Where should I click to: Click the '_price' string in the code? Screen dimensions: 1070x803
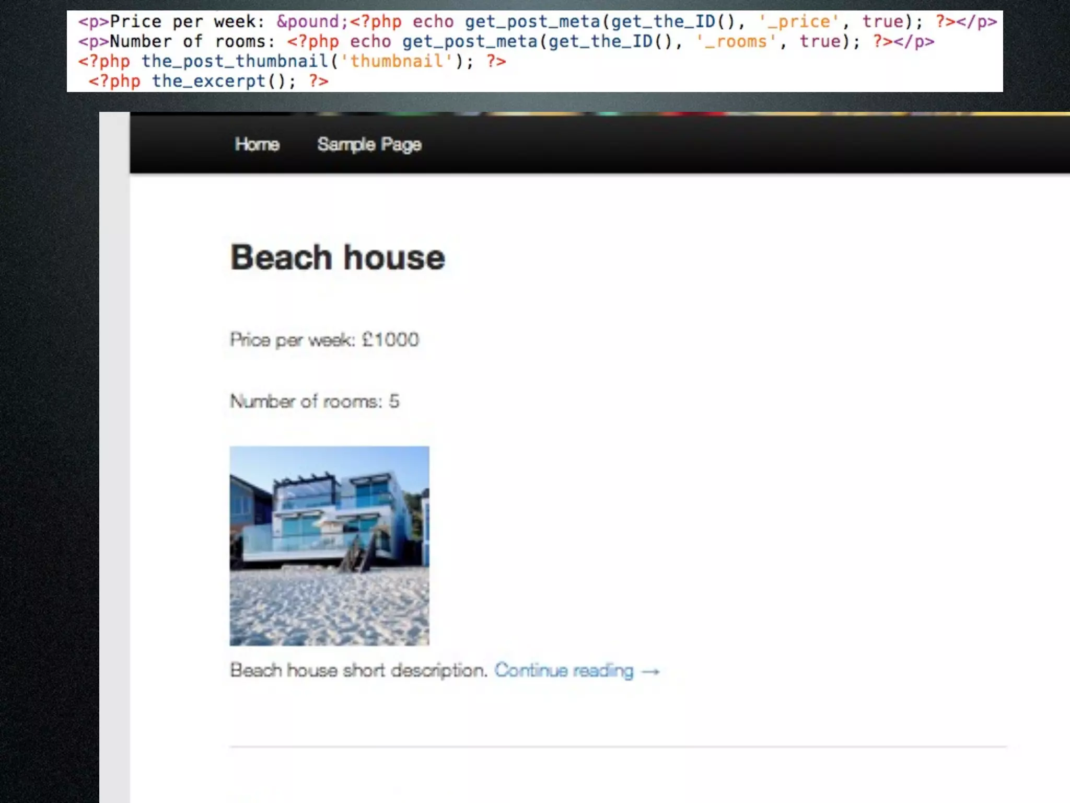799,21
